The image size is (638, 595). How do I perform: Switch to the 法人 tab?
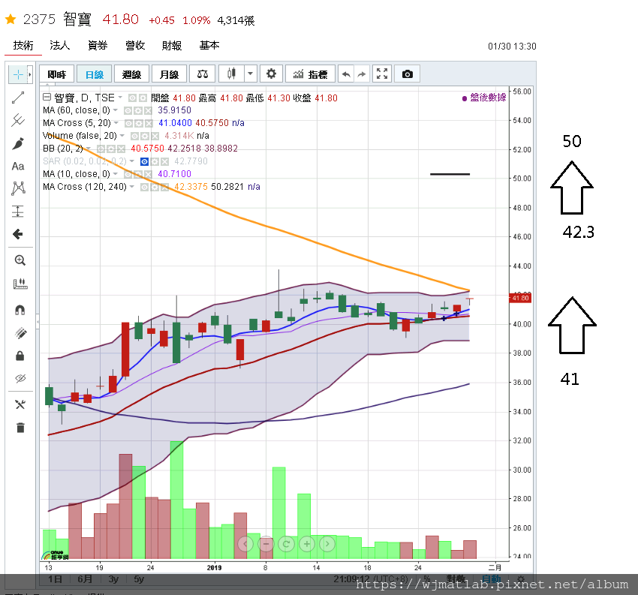60,46
